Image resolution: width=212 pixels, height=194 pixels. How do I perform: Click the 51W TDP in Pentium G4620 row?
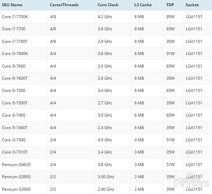[171, 165]
